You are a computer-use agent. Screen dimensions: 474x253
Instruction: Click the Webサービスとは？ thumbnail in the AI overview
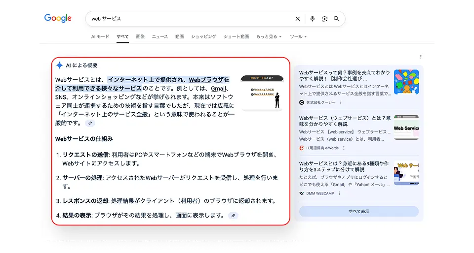tap(262, 93)
